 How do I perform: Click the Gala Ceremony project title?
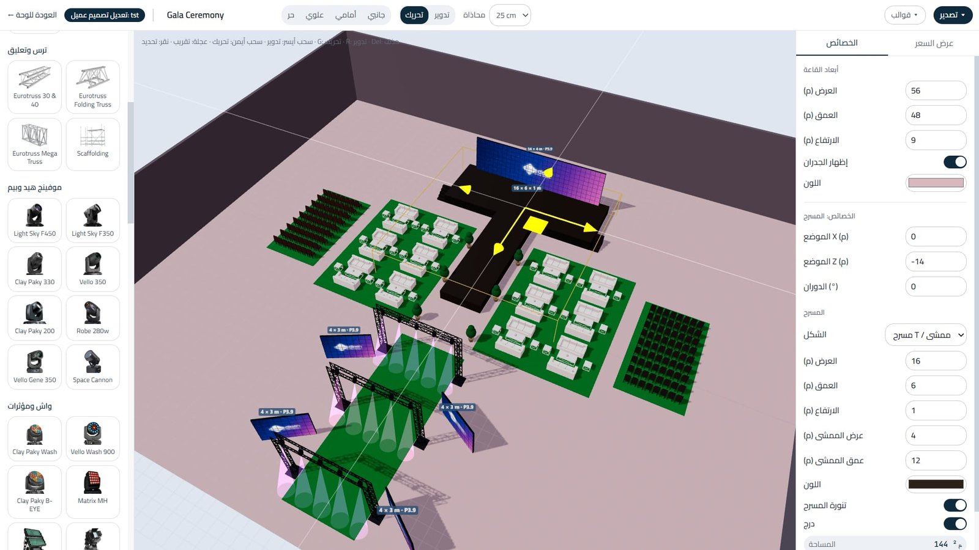pos(195,15)
